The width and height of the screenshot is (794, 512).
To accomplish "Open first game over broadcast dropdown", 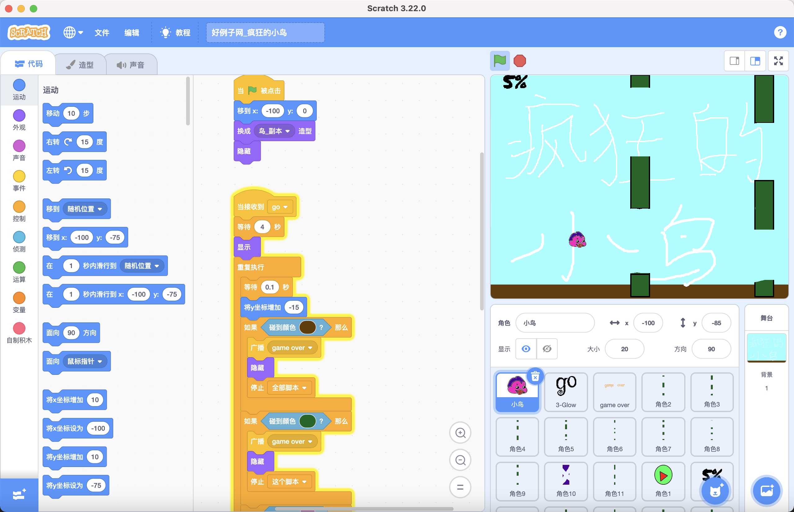I will (x=292, y=348).
